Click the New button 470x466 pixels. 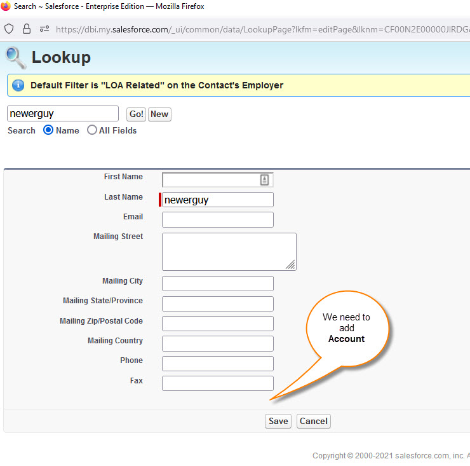coord(159,114)
